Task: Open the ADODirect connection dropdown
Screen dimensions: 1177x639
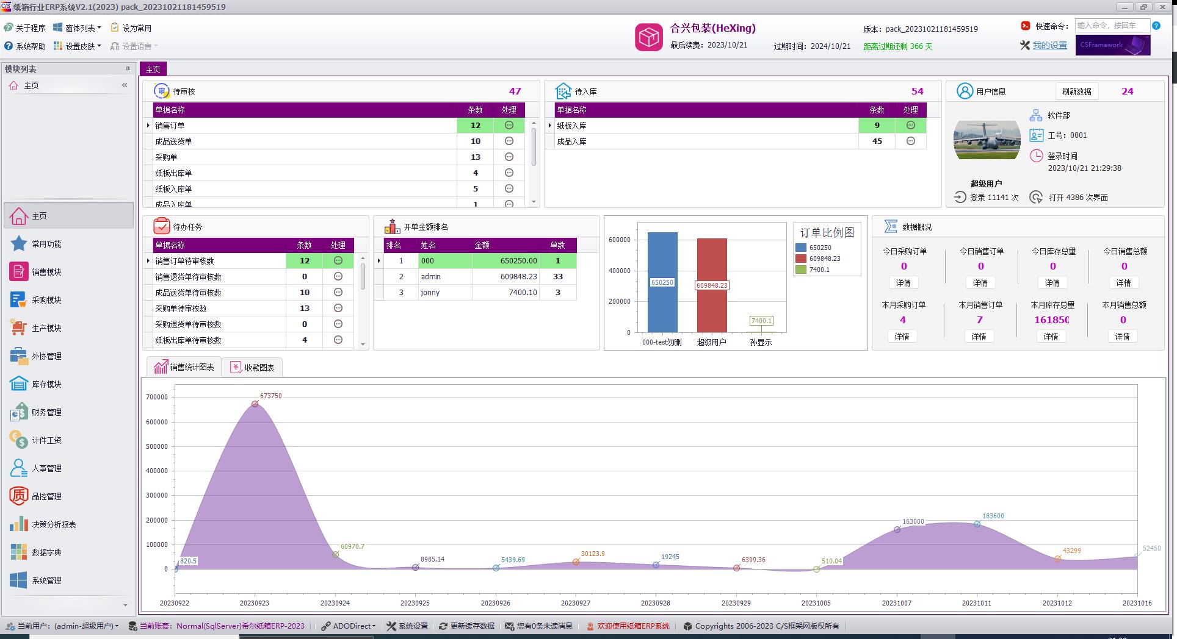Action: [x=349, y=626]
